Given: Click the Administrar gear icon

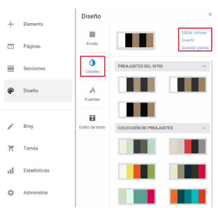Looking at the screenshot, I should click(x=11, y=193).
